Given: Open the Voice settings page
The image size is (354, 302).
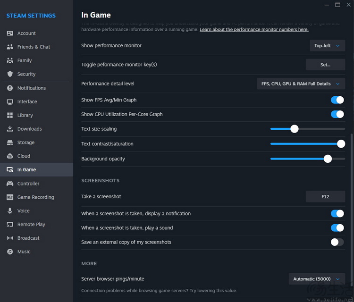Looking at the screenshot, I should pyautogui.click(x=36, y=211).
